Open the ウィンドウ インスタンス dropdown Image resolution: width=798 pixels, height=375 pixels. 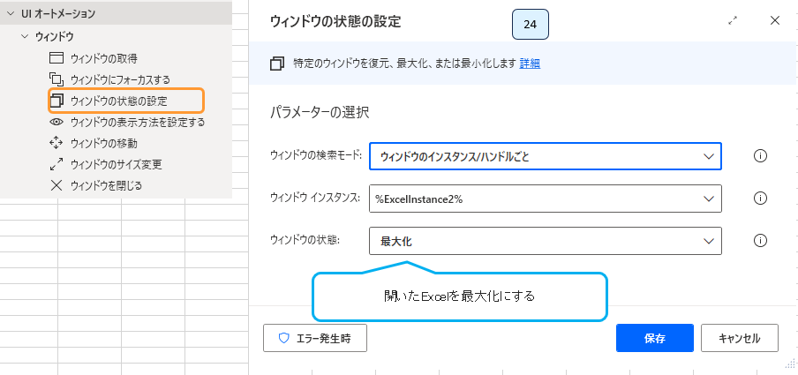click(x=546, y=199)
